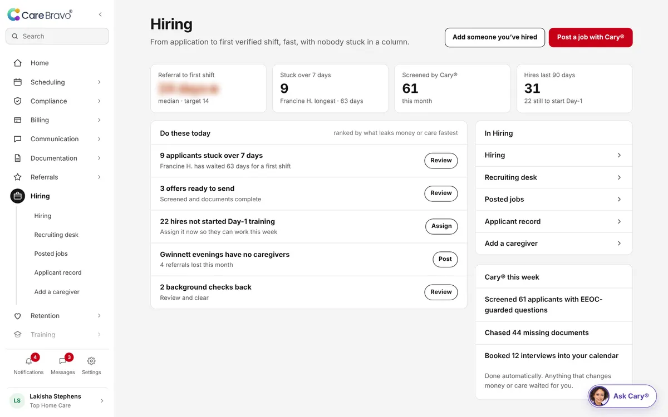Review the 3 offers ready to send
This screenshot has height=417, width=668.
(441, 193)
